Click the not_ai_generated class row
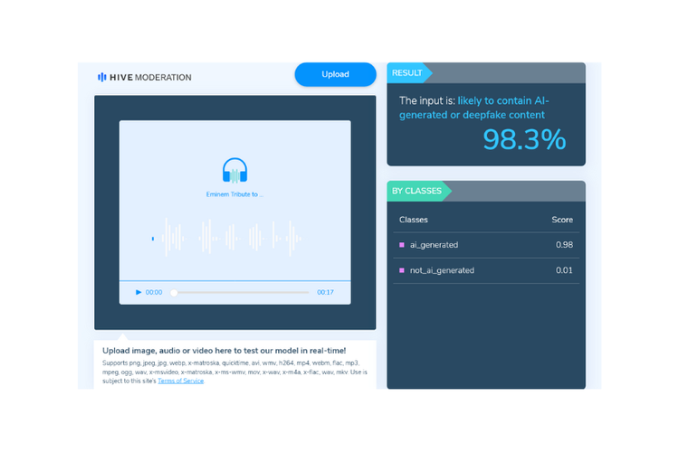679x452 pixels. [x=485, y=270]
